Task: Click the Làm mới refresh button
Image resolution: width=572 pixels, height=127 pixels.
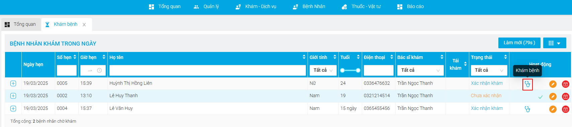Action: [519, 43]
